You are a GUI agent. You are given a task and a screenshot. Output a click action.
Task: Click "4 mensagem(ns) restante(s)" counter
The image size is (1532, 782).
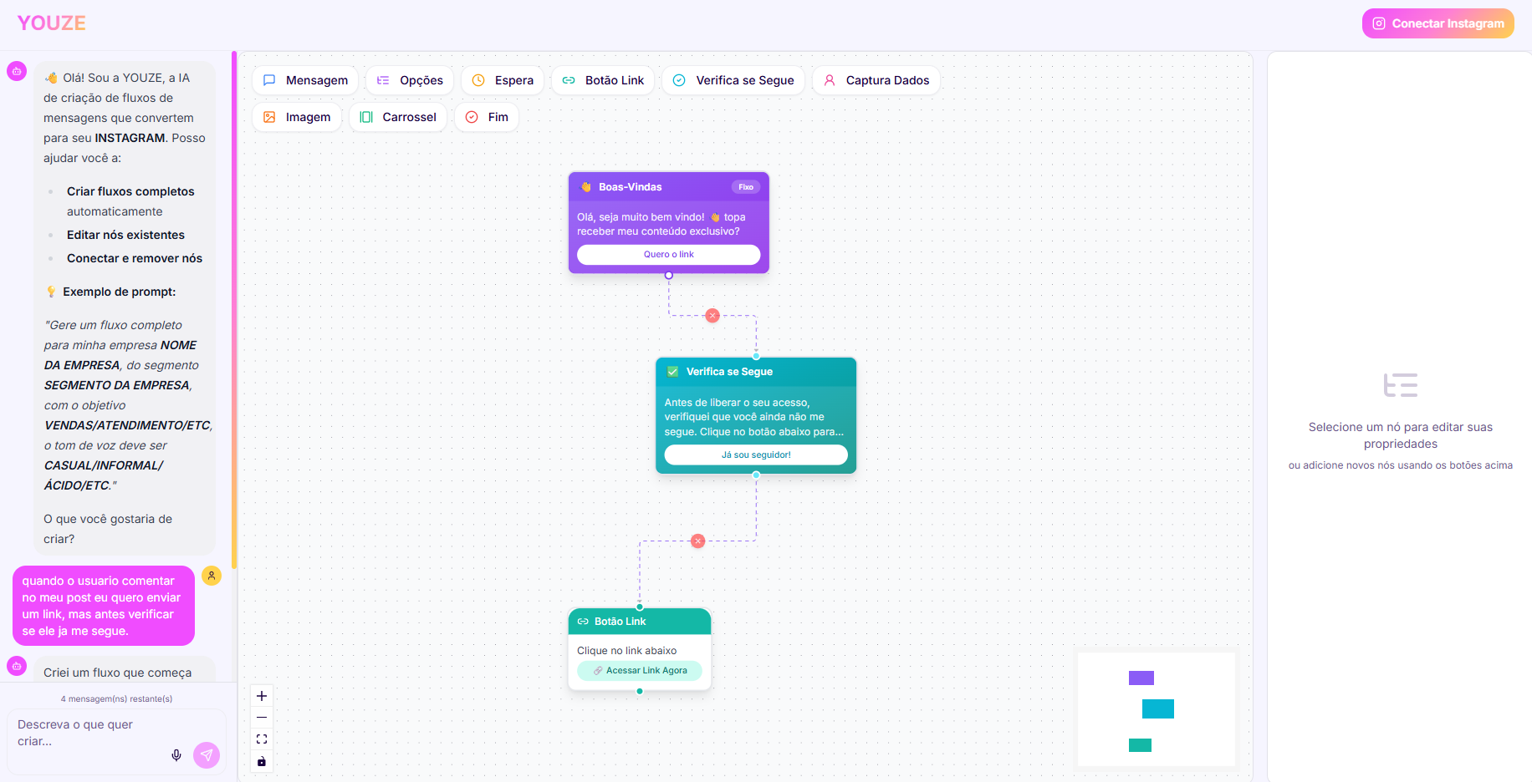(116, 698)
